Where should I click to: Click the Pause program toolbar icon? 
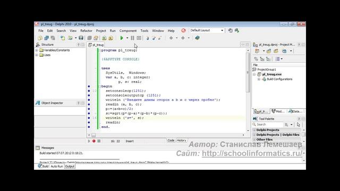[132, 38]
